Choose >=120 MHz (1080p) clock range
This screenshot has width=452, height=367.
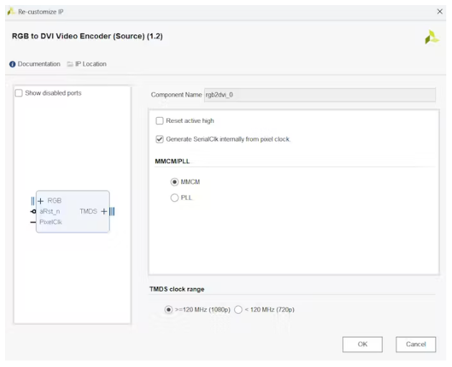pos(169,310)
